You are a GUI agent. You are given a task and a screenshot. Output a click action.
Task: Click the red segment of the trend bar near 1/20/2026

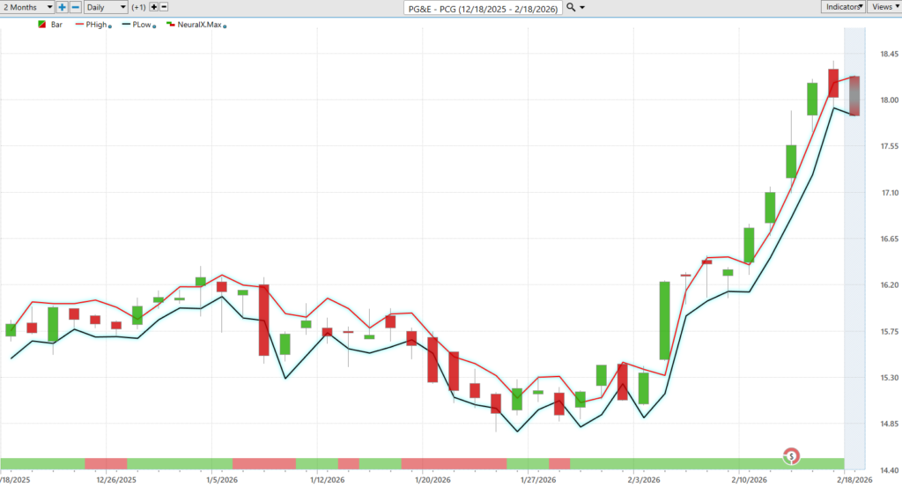(x=453, y=463)
